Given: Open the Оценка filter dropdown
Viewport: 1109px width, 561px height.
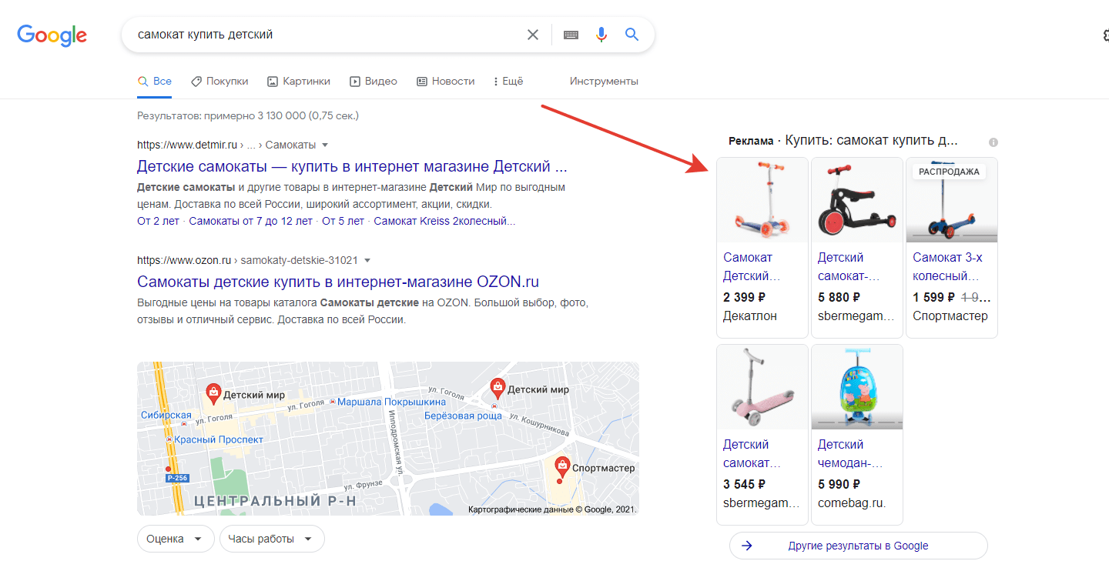Looking at the screenshot, I should click(176, 539).
